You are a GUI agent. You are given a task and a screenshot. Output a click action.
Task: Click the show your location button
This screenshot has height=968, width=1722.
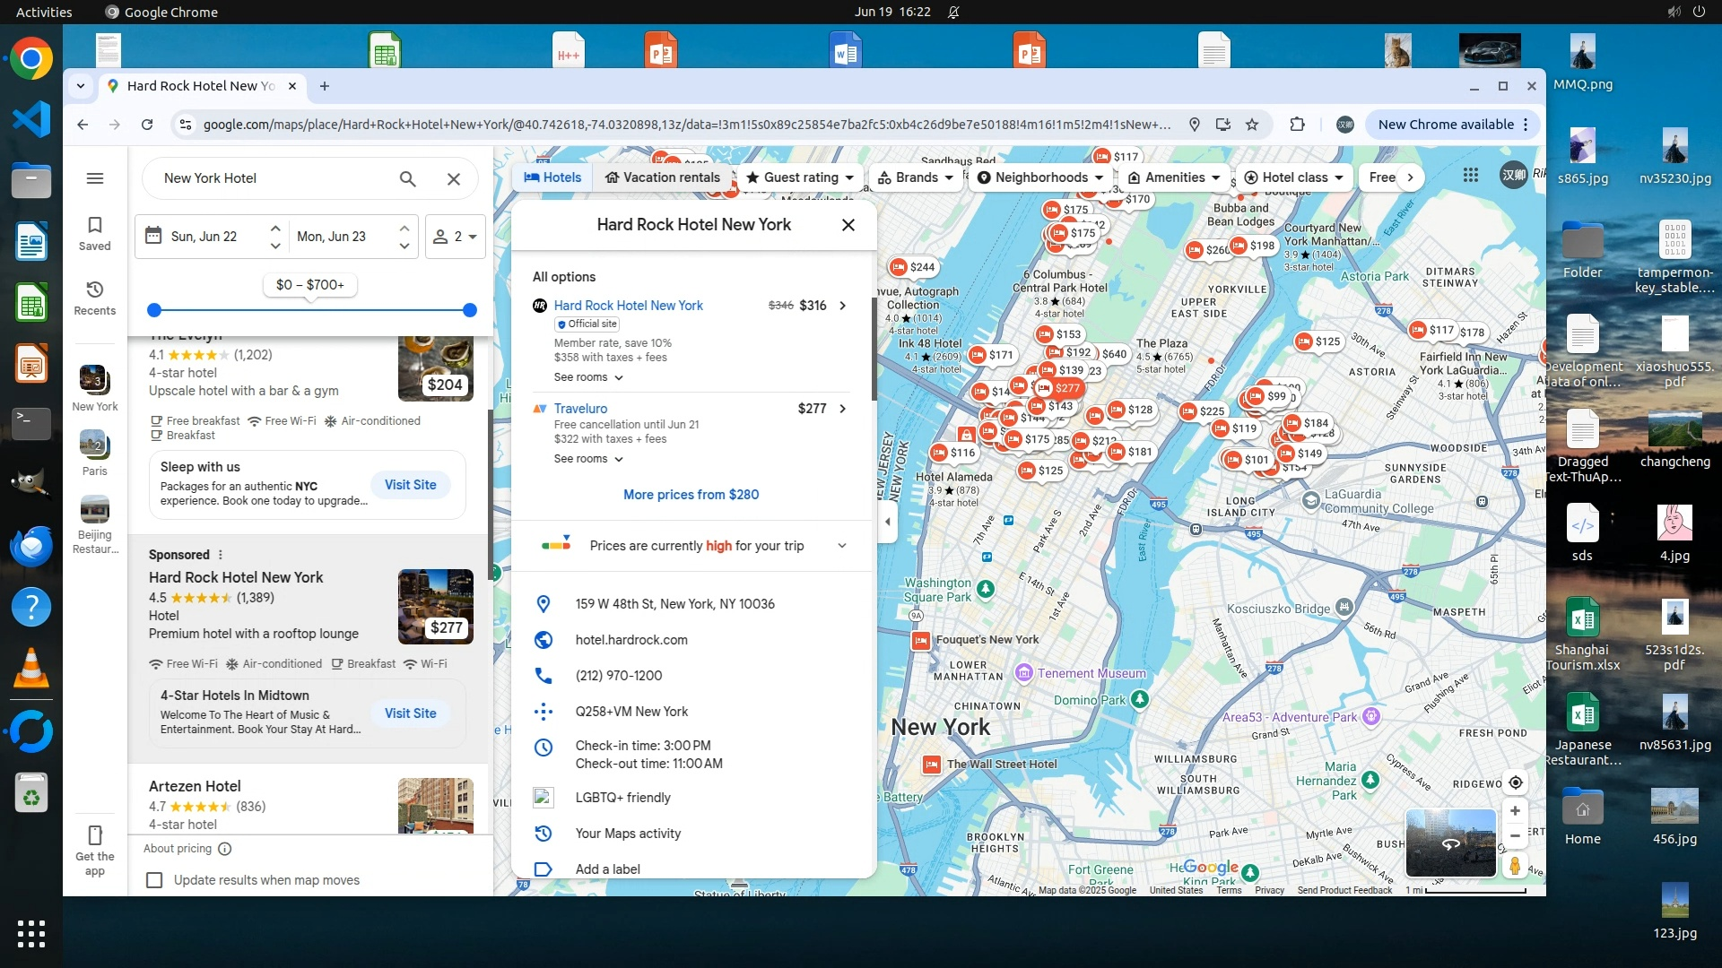[x=1515, y=782]
